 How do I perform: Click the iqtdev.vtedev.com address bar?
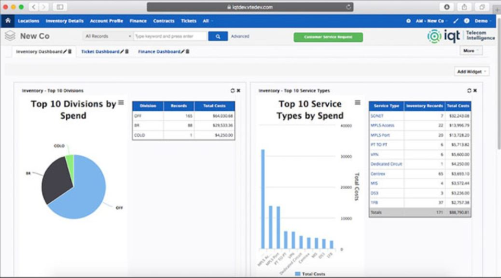click(250, 7)
